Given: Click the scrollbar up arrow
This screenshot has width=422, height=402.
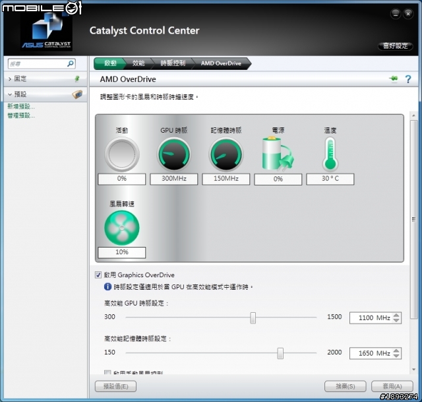Looking at the screenshot, I should click(x=413, y=116).
